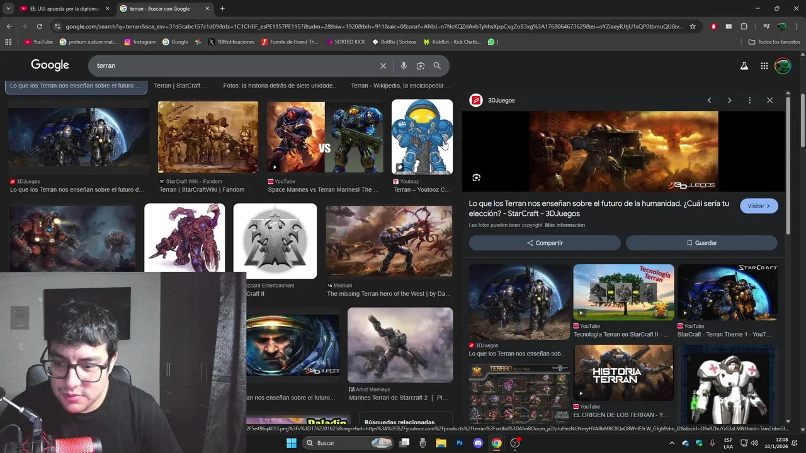The image size is (806, 453).
Task: Close the image preview panel
Action: point(769,100)
